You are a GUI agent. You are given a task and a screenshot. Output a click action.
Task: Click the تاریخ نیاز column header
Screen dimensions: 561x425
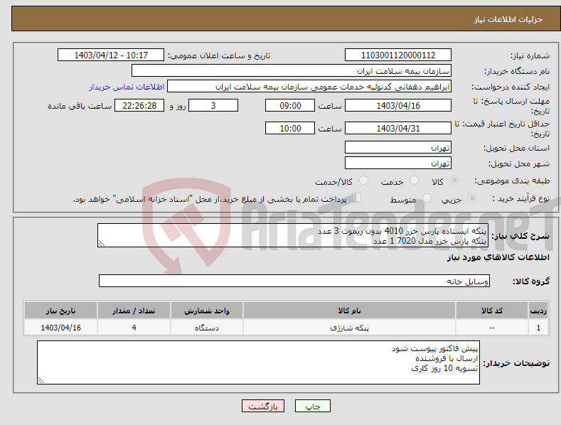[x=60, y=311]
